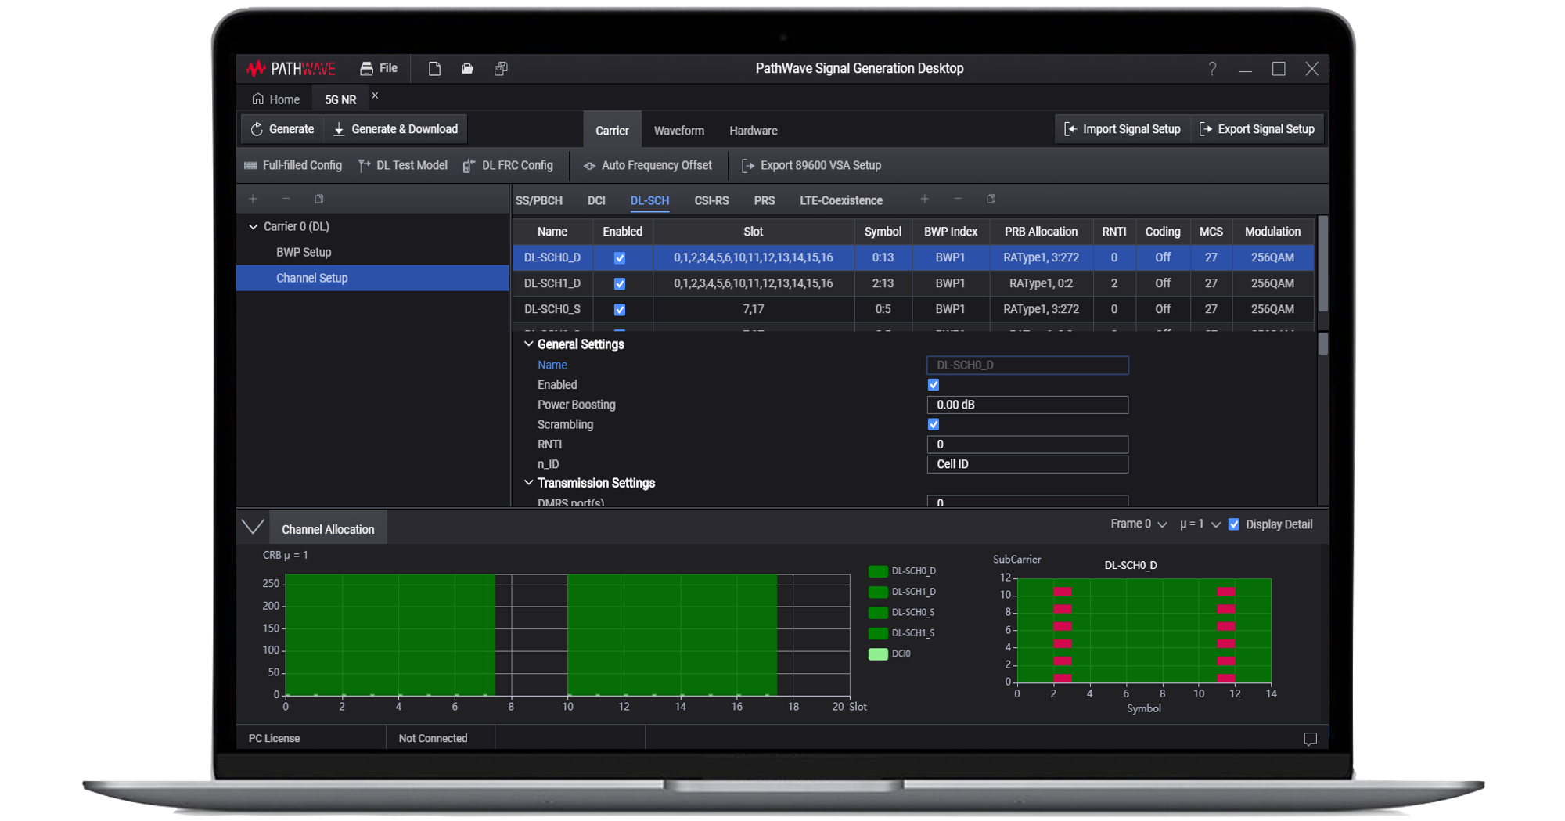1565x821 pixels.
Task: Open the CSI-RS channel tab
Action: [711, 200]
